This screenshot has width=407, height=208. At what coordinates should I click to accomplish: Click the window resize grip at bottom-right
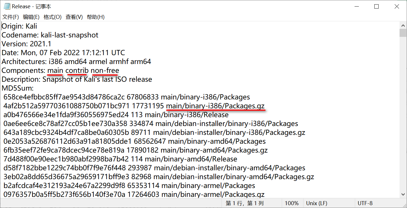point(404,205)
